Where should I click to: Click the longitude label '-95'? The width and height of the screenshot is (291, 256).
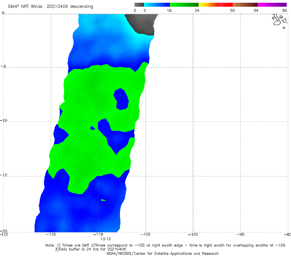point(241,234)
